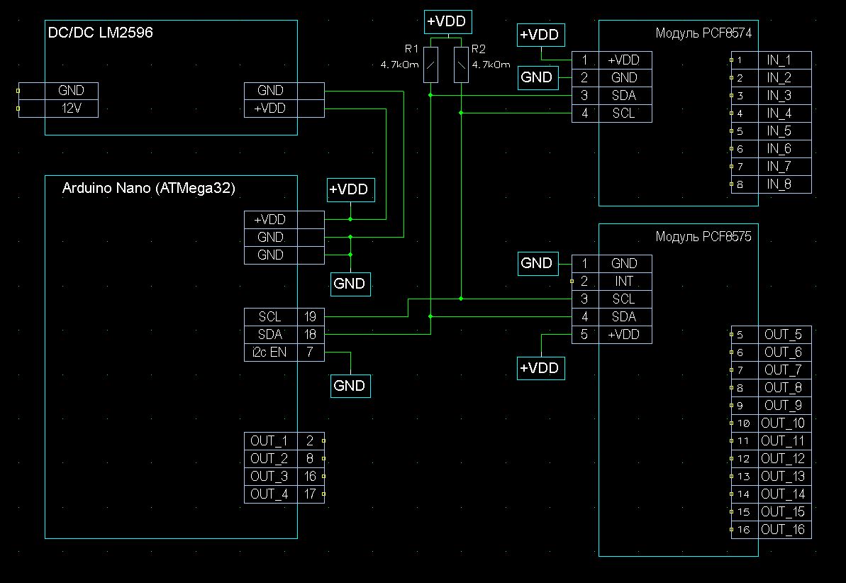This screenshot has width=846, height=583.
Task: Select the Arduino Nano (ATMega32) title
Action: pyautogui.click(x=149, y=188)
